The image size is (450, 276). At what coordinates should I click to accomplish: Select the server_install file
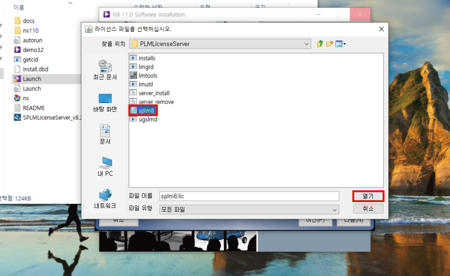[150, 93]
